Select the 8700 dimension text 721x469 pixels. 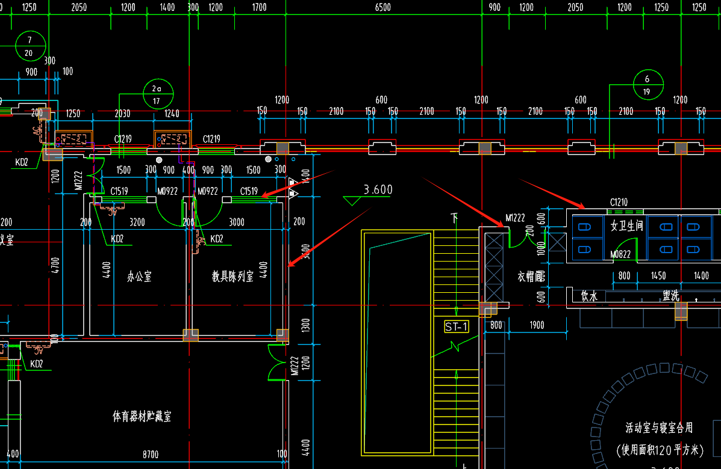[151, 455]
